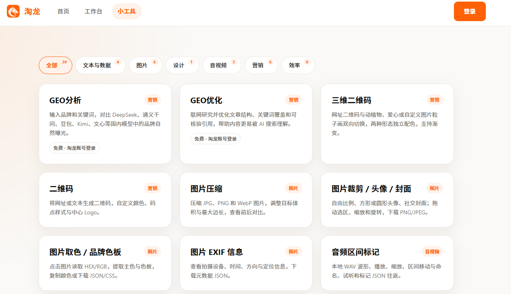The image size is (511, 294).
Task: Filter tools by 文本与数据
Action: coord(101,65)
